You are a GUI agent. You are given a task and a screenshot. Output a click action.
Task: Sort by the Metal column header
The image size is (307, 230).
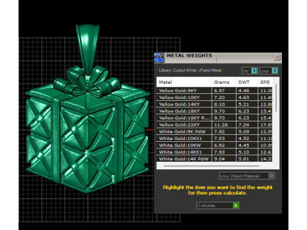[x=184, y=82]
